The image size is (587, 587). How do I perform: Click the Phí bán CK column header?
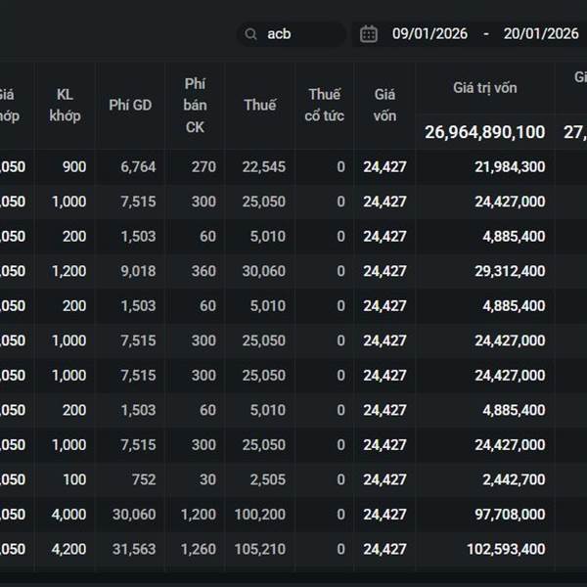tap(195, 106)
